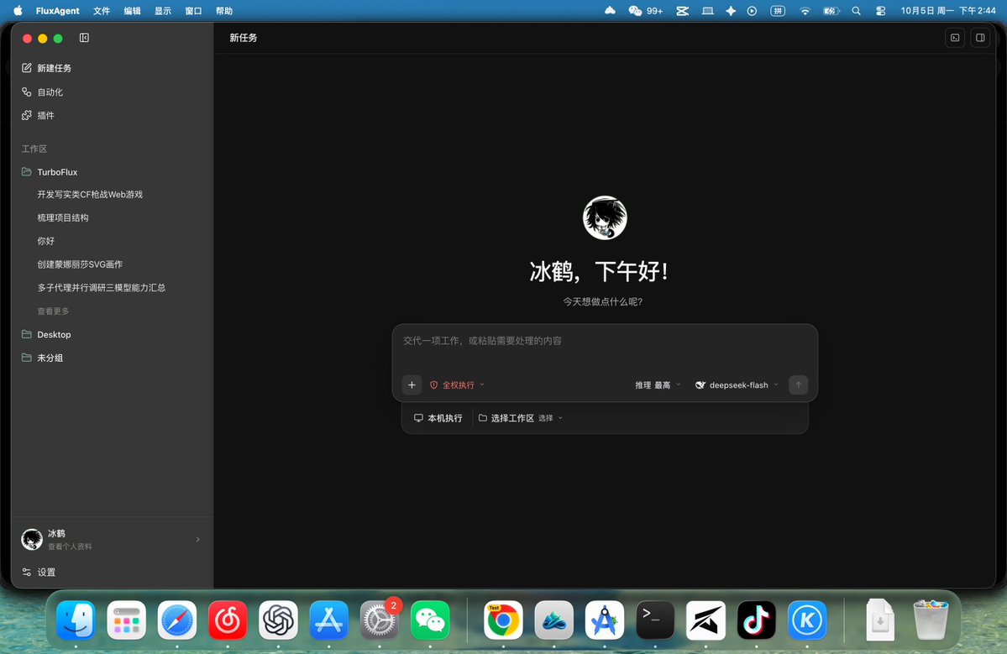Open the deepseek-flash model dropdown
Viewport: 1007px width, 654px height.
tap(737, 385)
